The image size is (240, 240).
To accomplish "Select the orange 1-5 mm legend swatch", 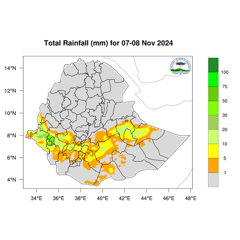I will 213,166.
